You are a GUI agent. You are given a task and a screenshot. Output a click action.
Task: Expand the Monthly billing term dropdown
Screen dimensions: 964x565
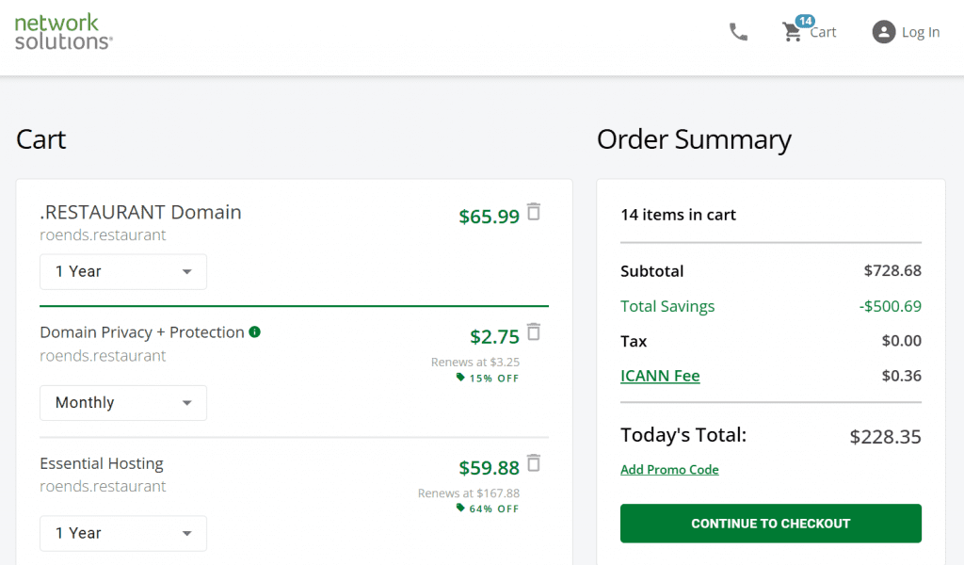(x=123, y=403)
